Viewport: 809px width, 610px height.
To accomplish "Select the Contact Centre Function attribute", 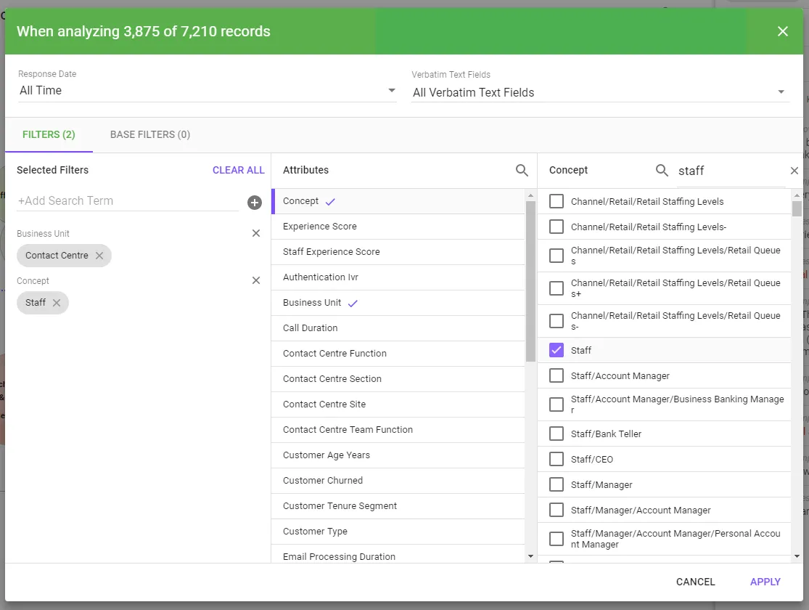I will pyautogui.click(x=398, y=354).
